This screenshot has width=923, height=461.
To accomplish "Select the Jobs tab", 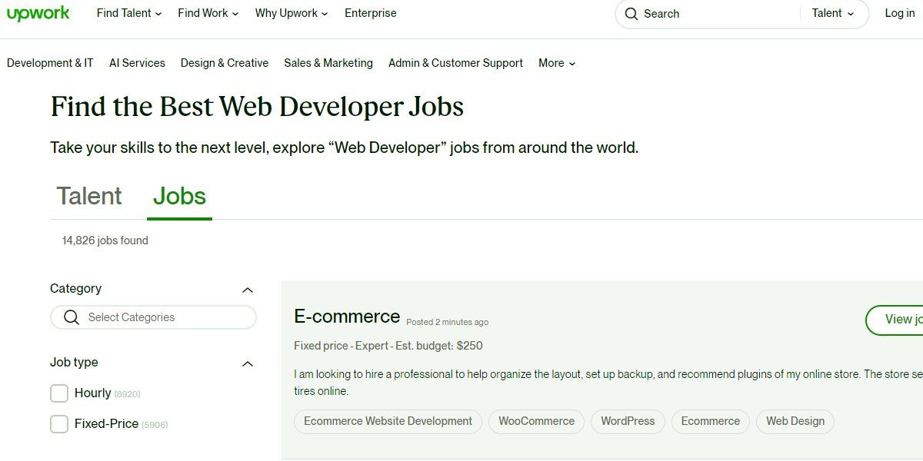I will point(178,196).
